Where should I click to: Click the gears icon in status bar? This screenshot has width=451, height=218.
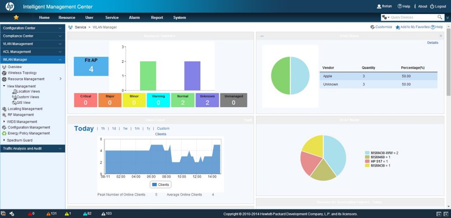pyautogui.click(x=12, y=214)
